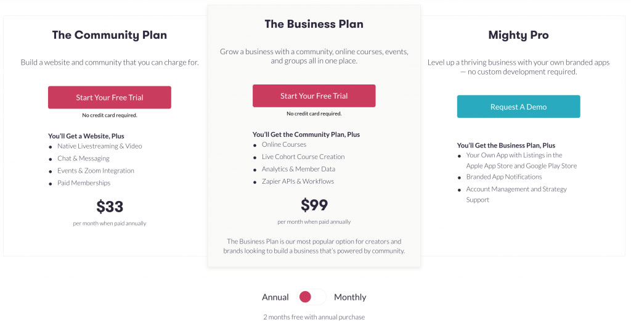Viewport: 631px width, 325px height.
Task: Click Events & Zoom Integration item
Action: [x=96, y=171]
